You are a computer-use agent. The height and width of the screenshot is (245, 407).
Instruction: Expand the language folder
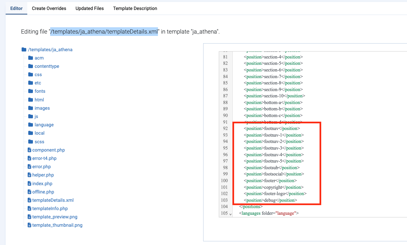[44, 125]
